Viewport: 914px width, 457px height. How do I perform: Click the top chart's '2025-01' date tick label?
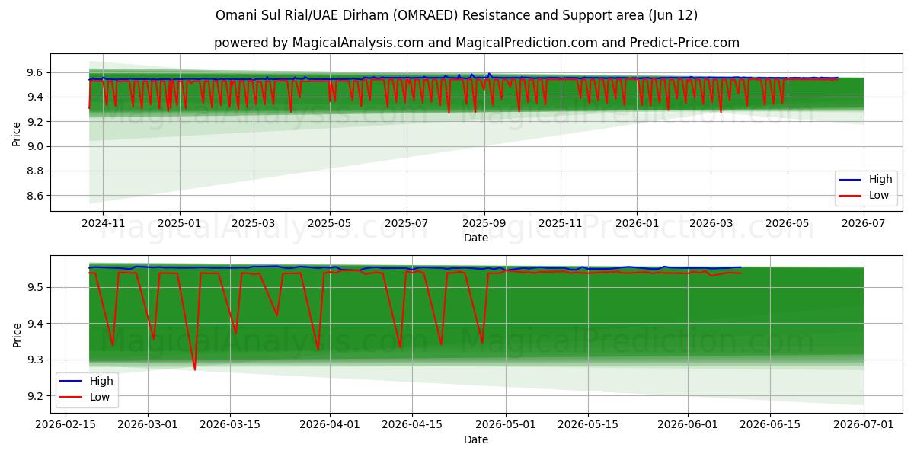[x=180, y=223]
